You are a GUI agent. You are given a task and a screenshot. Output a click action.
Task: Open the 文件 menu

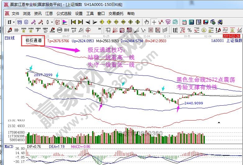16,14
